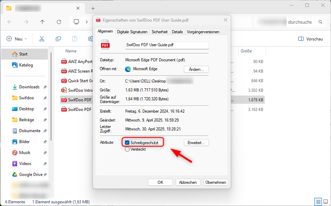Image resolution: width=331 pixels, height=206 pixels.
Task: Refresh the Explorer folder view
Action: [x=59, y=22]
